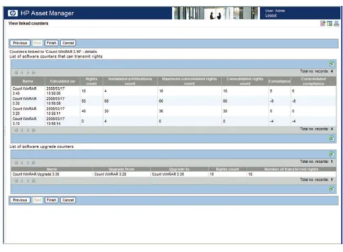Click previous-page arrow below transmit rights table
Screen dimensions: 343x252
(22, 130)
